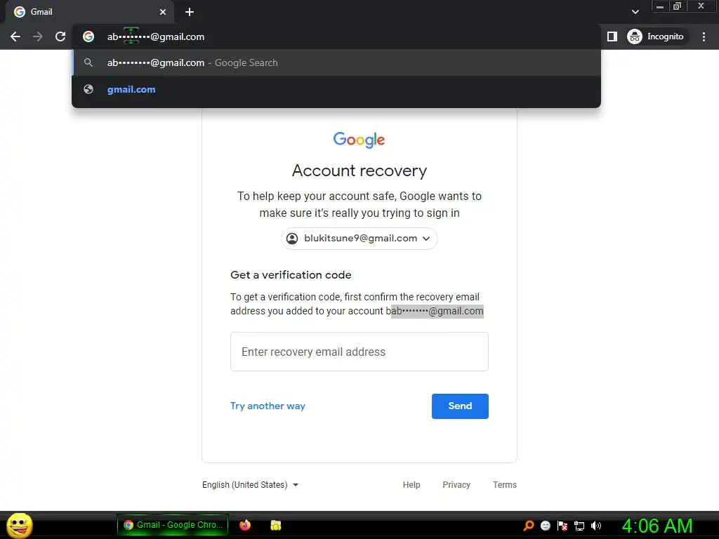Open the Chrome three-dot menu
The height and width of the screenshot is (539, 719).
(704, 36)
